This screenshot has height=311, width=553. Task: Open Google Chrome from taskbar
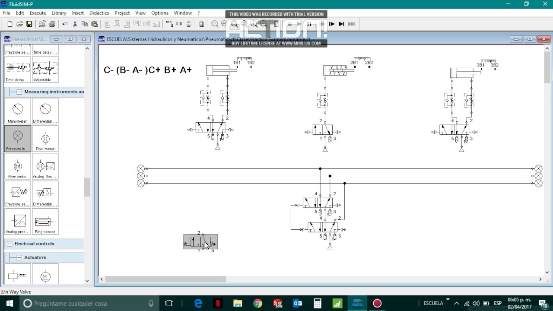point(257,303)
